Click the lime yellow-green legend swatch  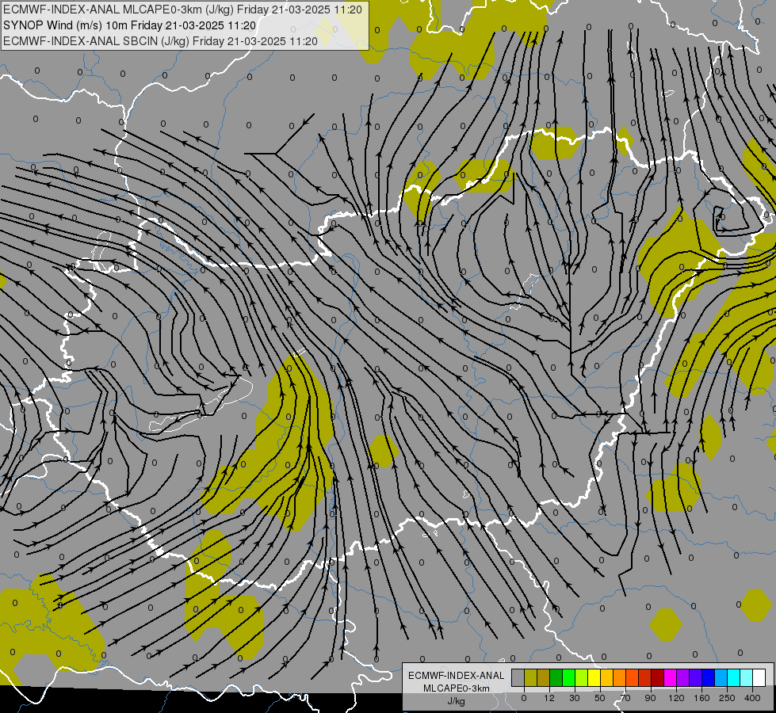click(x=582, y=677)
